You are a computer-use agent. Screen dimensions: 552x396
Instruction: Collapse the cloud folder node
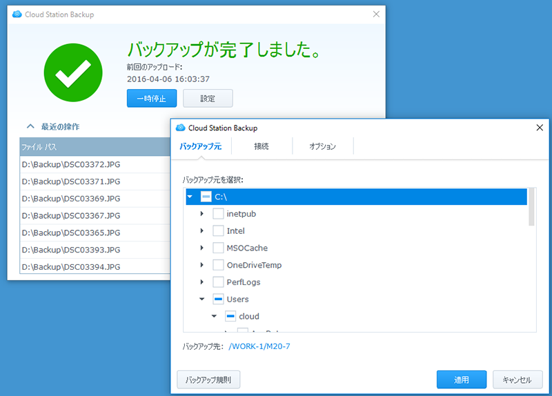[x=214, y=316]
